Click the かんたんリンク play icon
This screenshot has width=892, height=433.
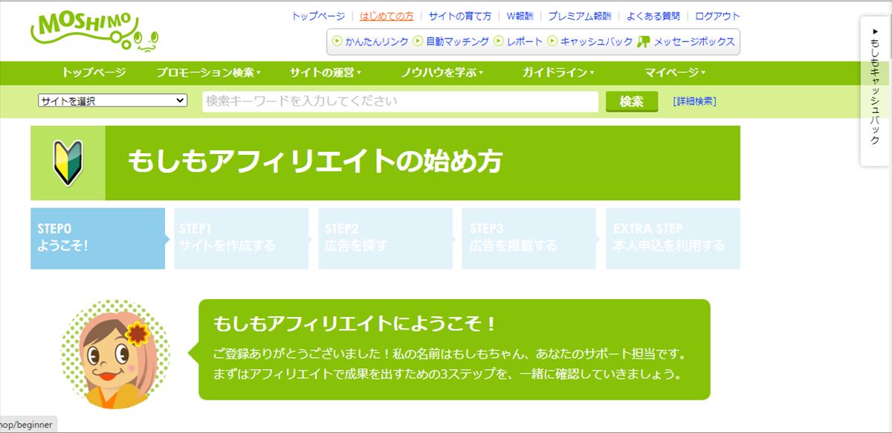click(337, 42)
